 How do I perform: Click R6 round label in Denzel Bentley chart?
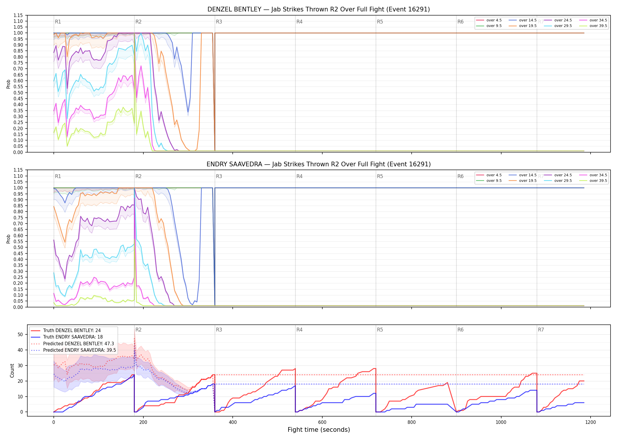[x=460, y=22]
